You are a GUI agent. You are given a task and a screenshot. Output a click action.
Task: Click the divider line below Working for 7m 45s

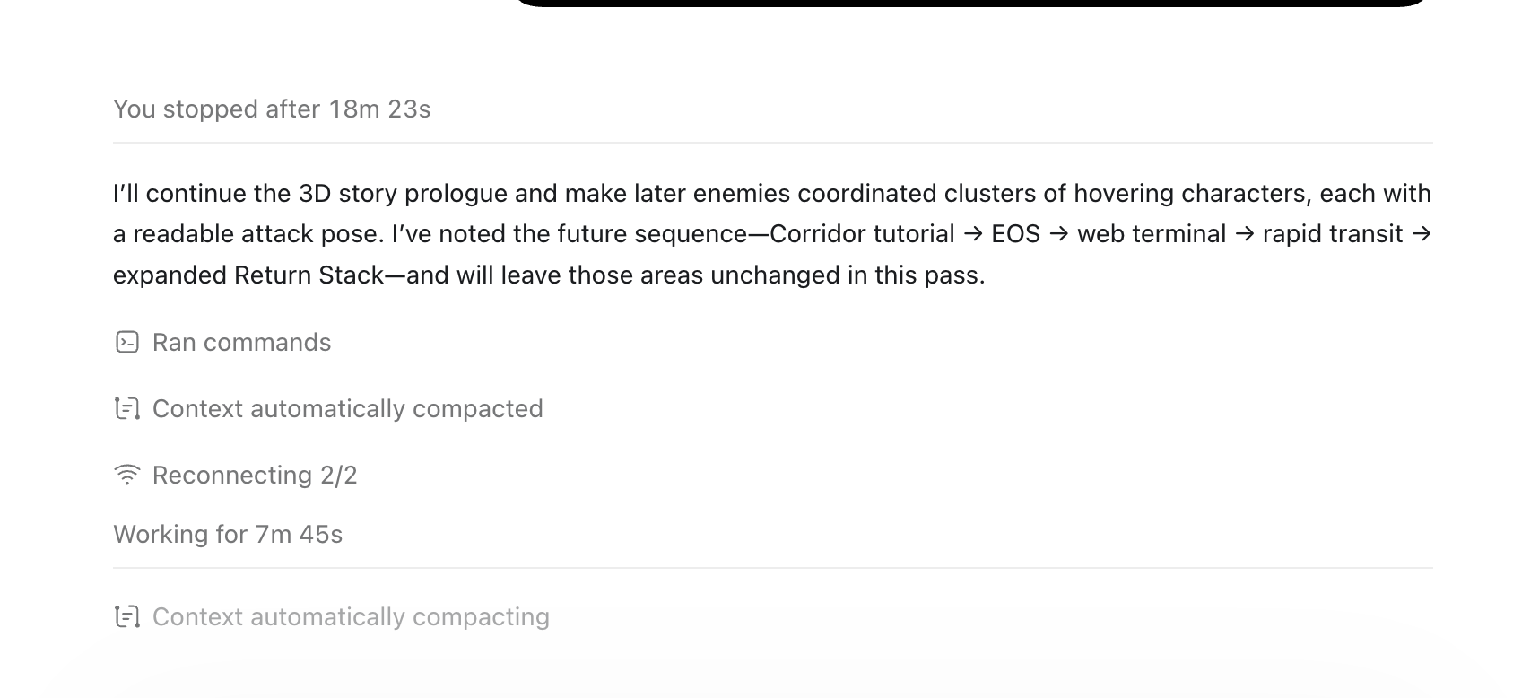[x=773, y=568]
